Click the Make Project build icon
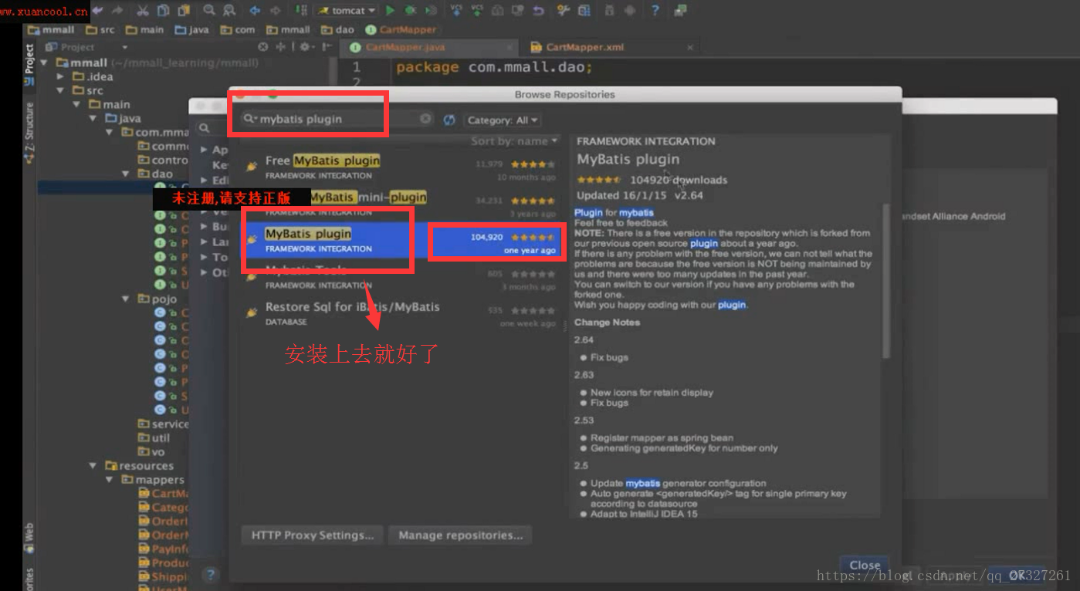Viewport: 1080px width, 591px height. point(301,11)
